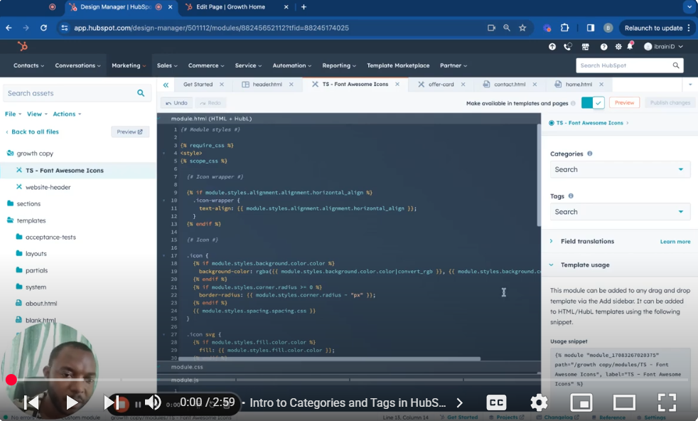The width and height of the screenshot is (698, 421).
Task: Skip to the next video
Action: pyautogui.click(x=112, y=403)
